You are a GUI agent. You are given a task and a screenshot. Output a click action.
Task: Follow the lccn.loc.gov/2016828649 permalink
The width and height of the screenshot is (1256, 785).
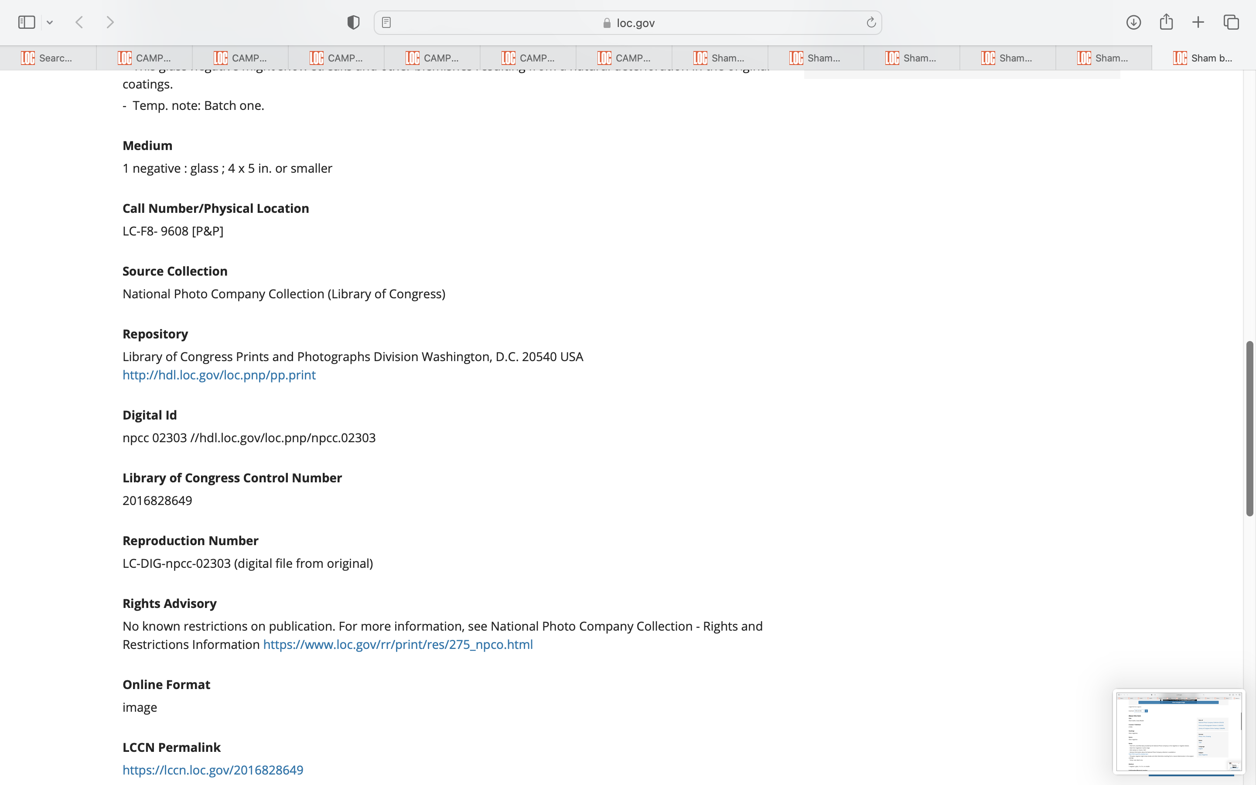(x=213, y=770)
